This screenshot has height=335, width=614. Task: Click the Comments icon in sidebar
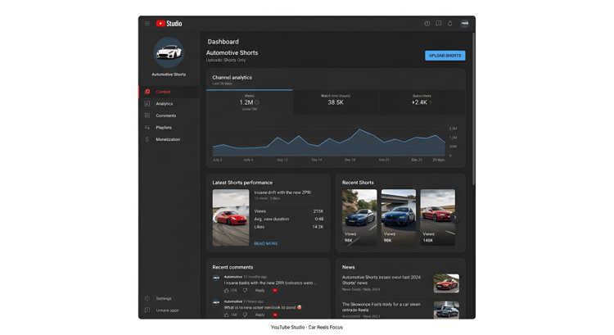click(x=147, y=115)
